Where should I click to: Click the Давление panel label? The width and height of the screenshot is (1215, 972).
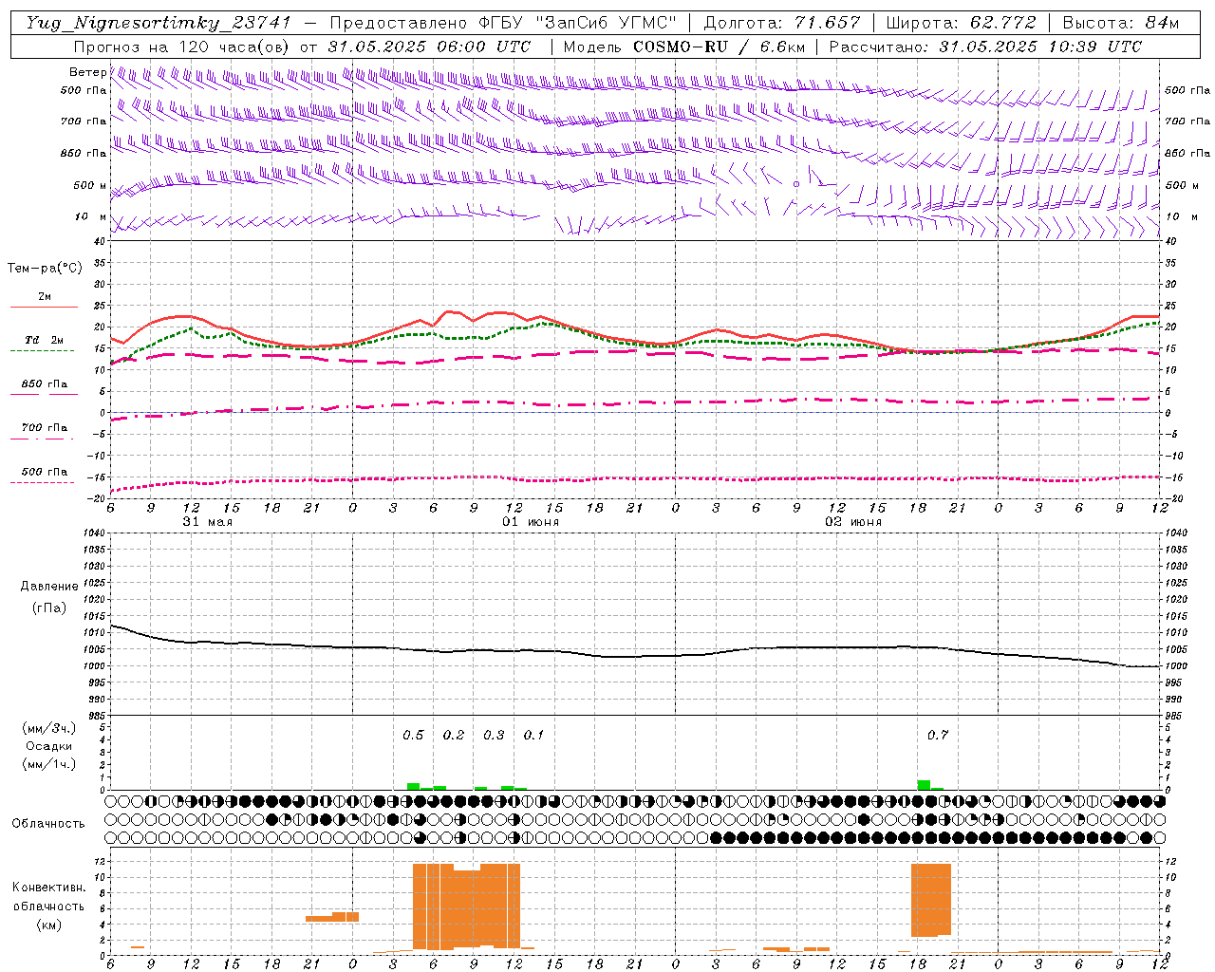click(x=49, y=587)
